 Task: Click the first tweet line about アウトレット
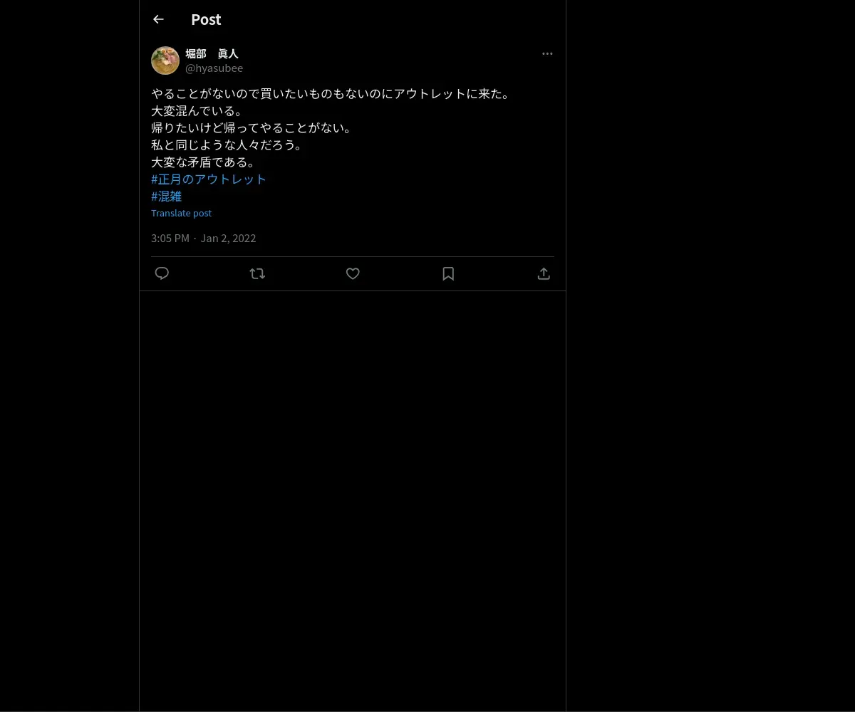(332, 94)
